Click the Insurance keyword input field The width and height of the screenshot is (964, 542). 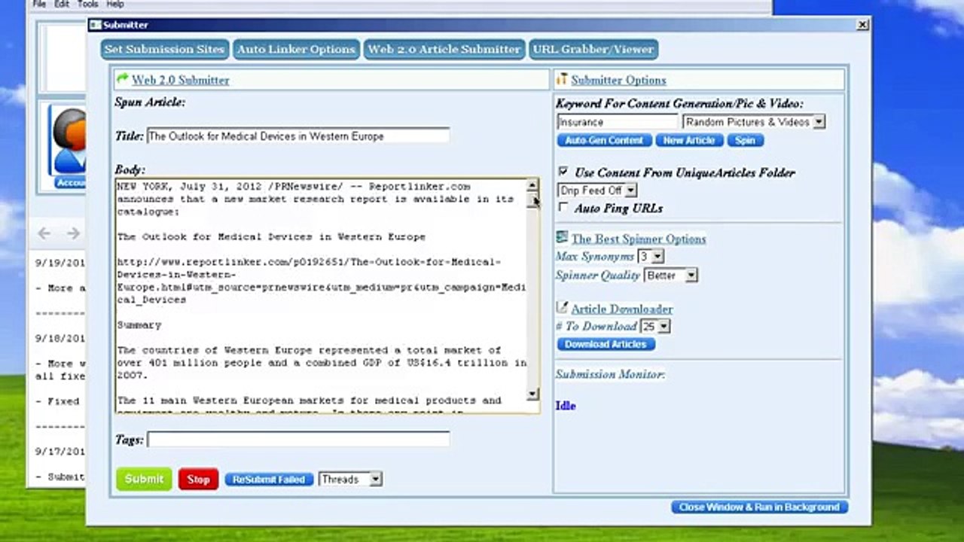pos(618,121)
